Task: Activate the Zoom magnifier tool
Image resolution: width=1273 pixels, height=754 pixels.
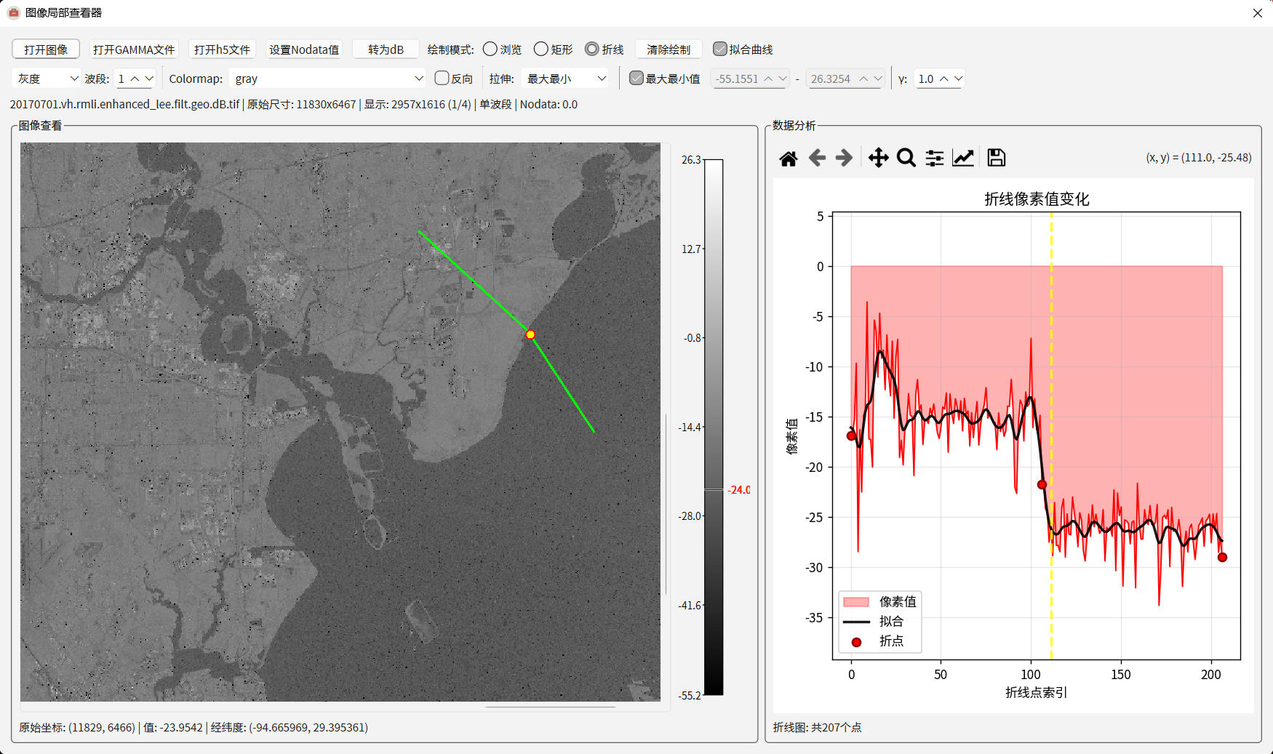Action: point(906,159)
